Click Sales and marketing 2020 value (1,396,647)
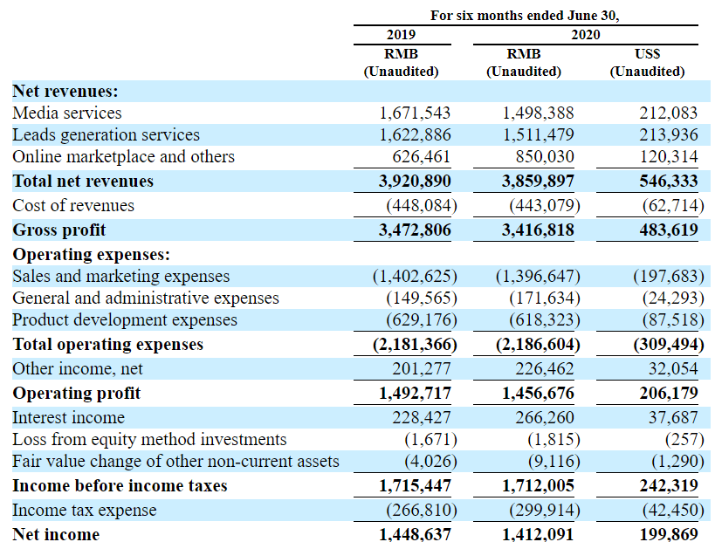Image resolution: width=715 pixels, height=542 pixels. pyautogui.click(x=538, y=277)
